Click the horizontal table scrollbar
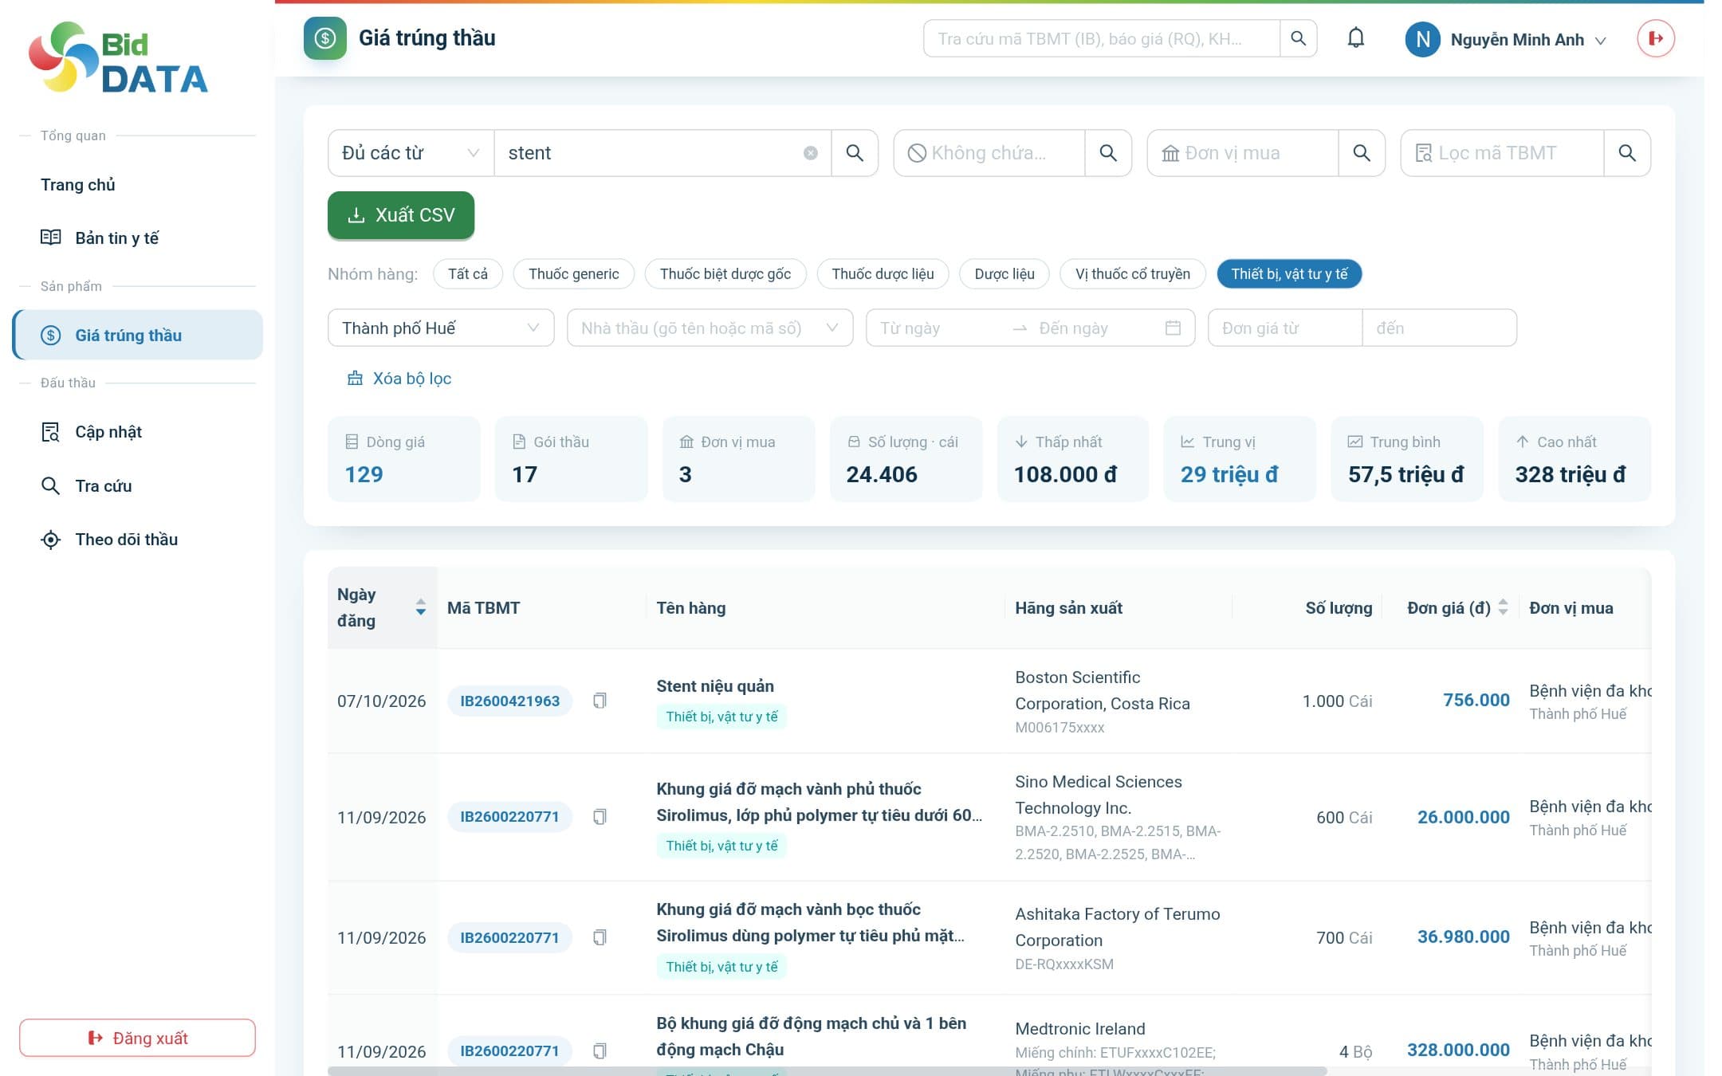The height and width of the screenshot is (1076, 1722). tap(827, 1070)
